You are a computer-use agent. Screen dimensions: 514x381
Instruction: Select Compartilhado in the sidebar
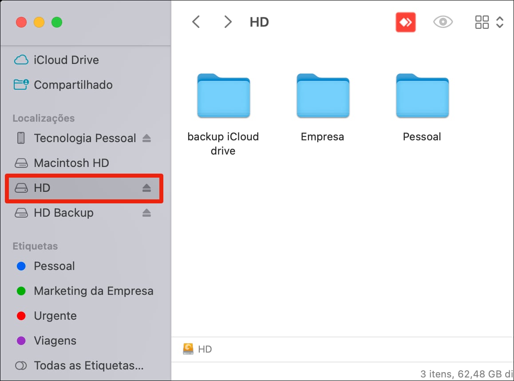tap(73, 85)
